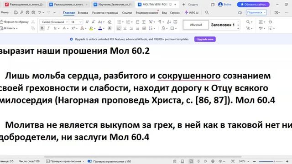Screen dimensions: 292x164
Task: Switch to the Рецензирование tab
Action: [147, 13]
